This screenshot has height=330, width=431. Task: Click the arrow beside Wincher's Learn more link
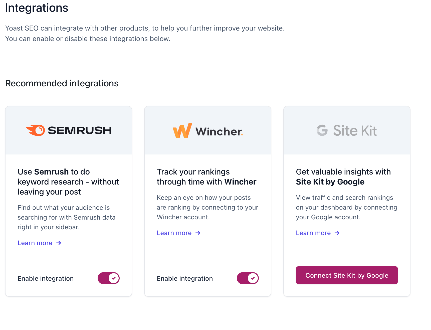197,233
